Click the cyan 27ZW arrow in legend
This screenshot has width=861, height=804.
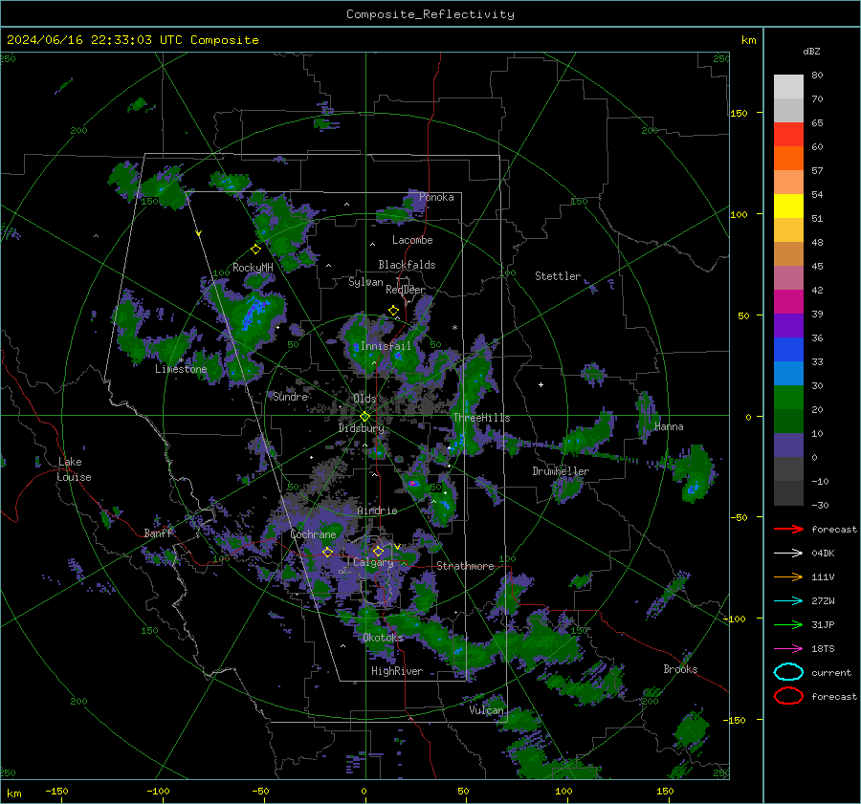tap(788, 601)
